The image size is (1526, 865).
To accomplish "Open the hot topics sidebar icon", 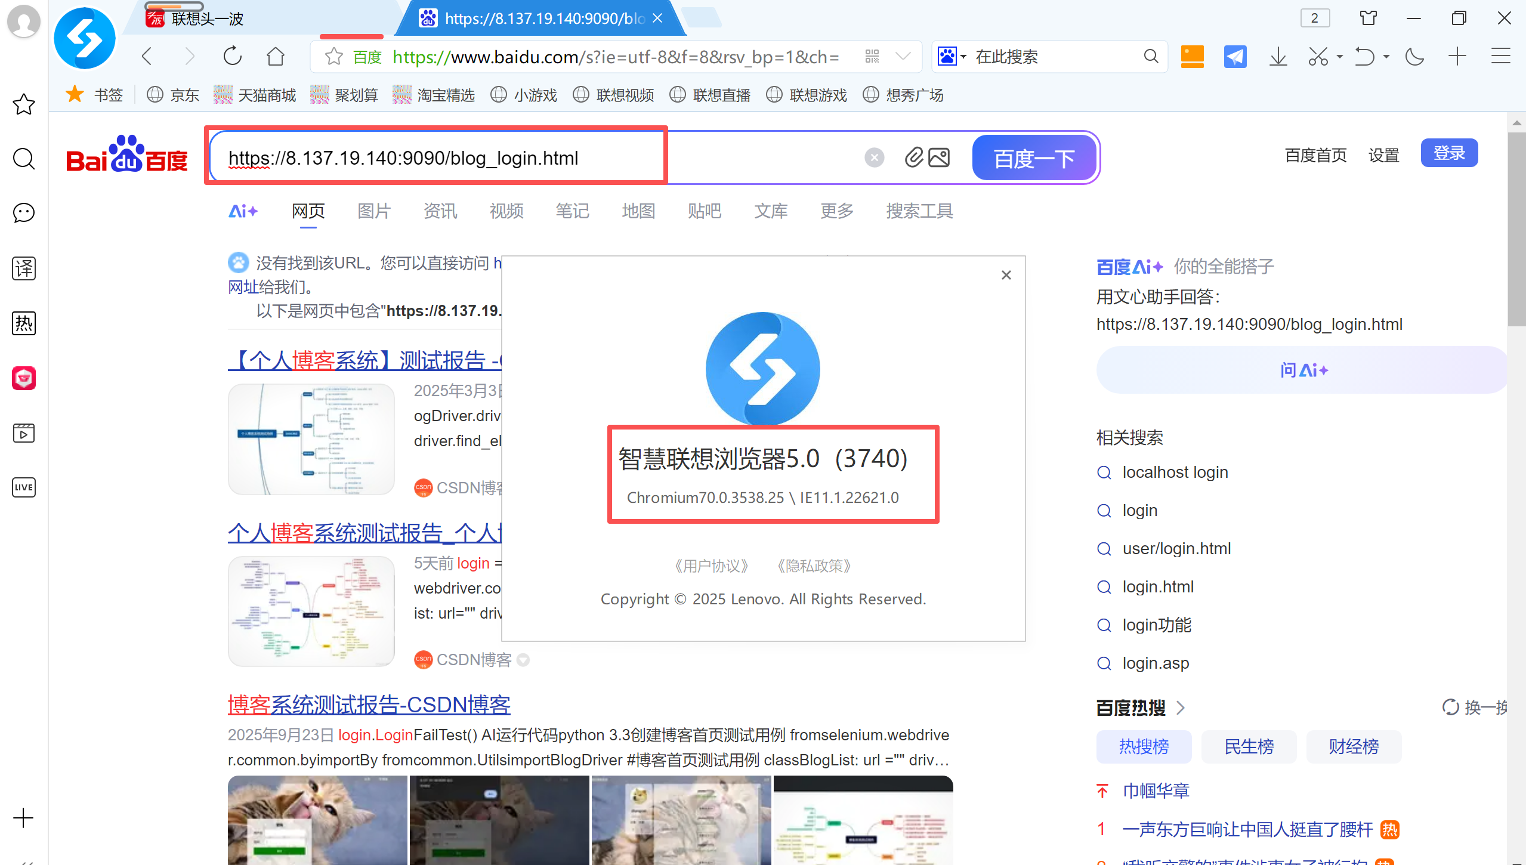I will pyautogui.click(x=24, y=323).
